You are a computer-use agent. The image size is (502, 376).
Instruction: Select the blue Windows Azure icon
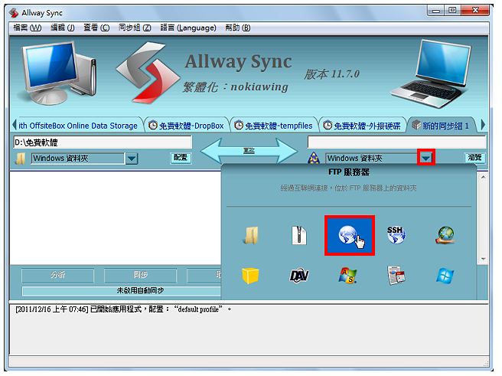click(445, 276)
